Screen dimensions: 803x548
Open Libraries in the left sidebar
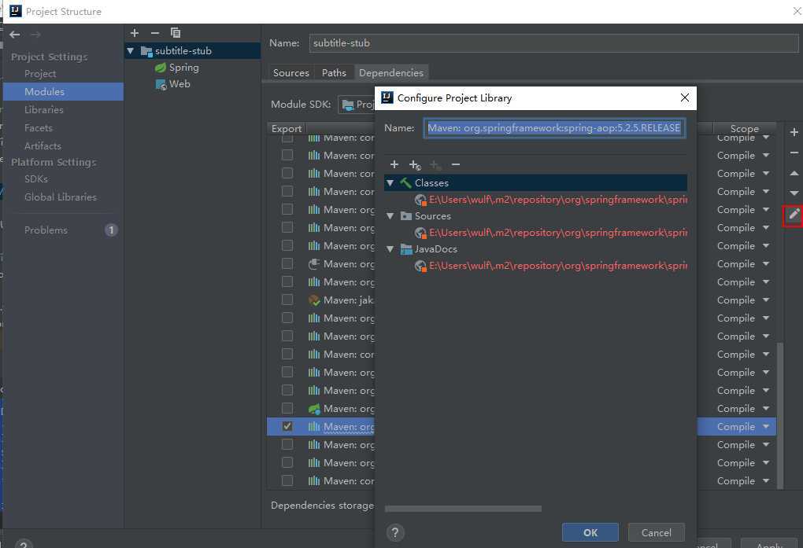tap(44, 109)
